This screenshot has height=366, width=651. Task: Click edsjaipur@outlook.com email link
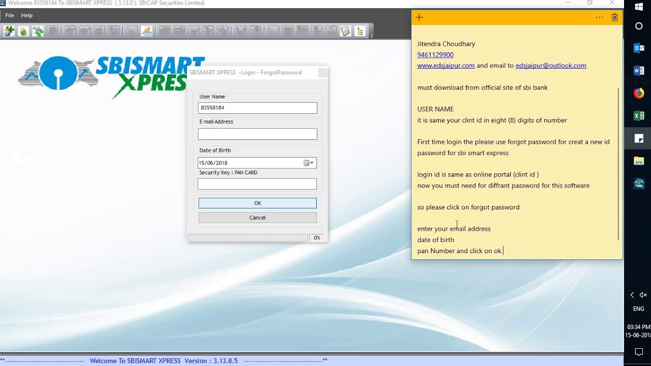551,66
